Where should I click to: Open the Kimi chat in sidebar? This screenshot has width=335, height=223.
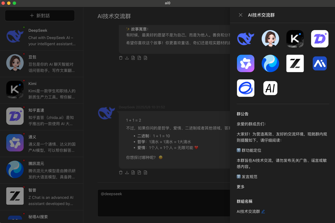42,91
